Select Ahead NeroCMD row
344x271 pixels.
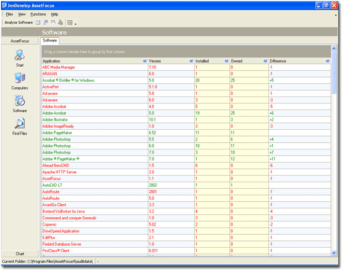[186, 165]
